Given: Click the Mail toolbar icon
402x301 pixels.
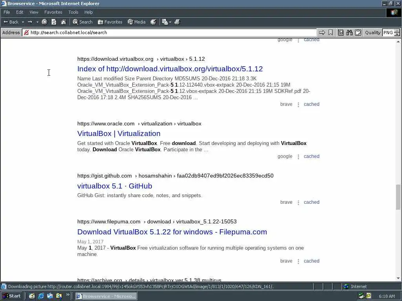Looking at the screenshot, I should 165,22.
